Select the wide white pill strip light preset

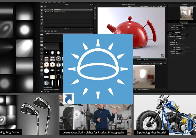(x=52, y=83)
